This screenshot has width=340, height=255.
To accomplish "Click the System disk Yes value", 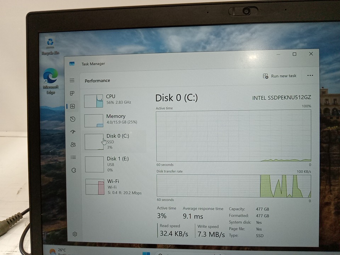I will pos(259,222).
